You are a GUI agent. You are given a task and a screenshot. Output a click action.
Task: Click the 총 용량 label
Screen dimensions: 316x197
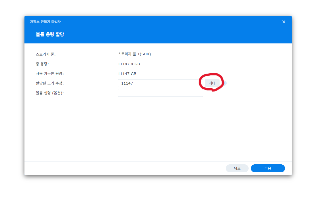pos(42,64)
